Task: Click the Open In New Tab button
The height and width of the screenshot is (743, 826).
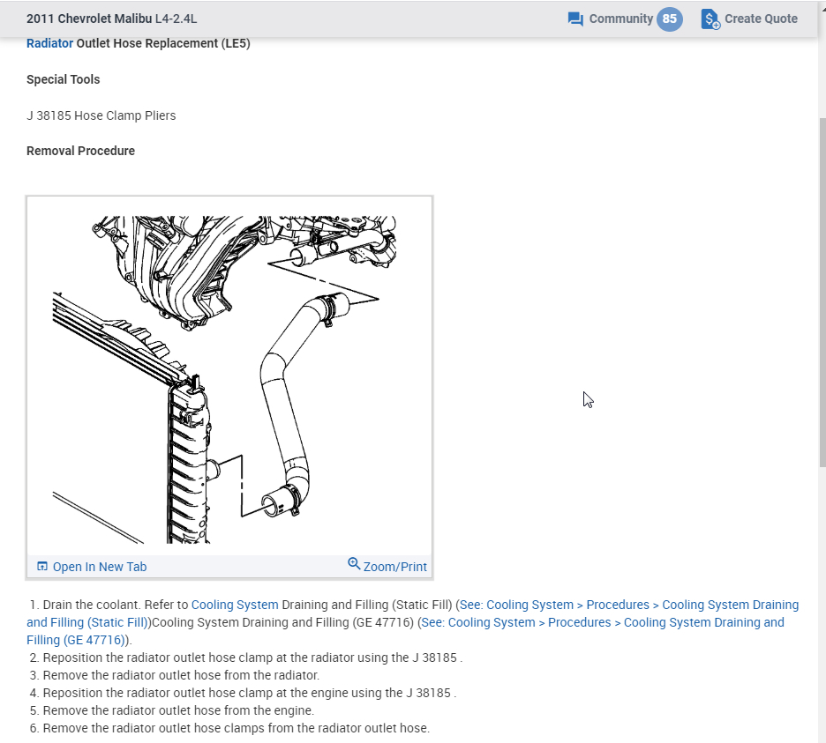Action: (x=99, y=566)
